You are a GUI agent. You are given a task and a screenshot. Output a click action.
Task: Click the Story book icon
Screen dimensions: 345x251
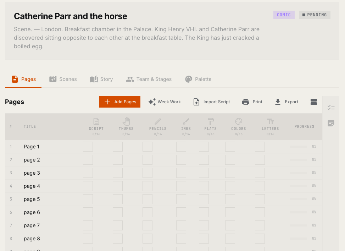pyautogui.click(x=94, y=79)
